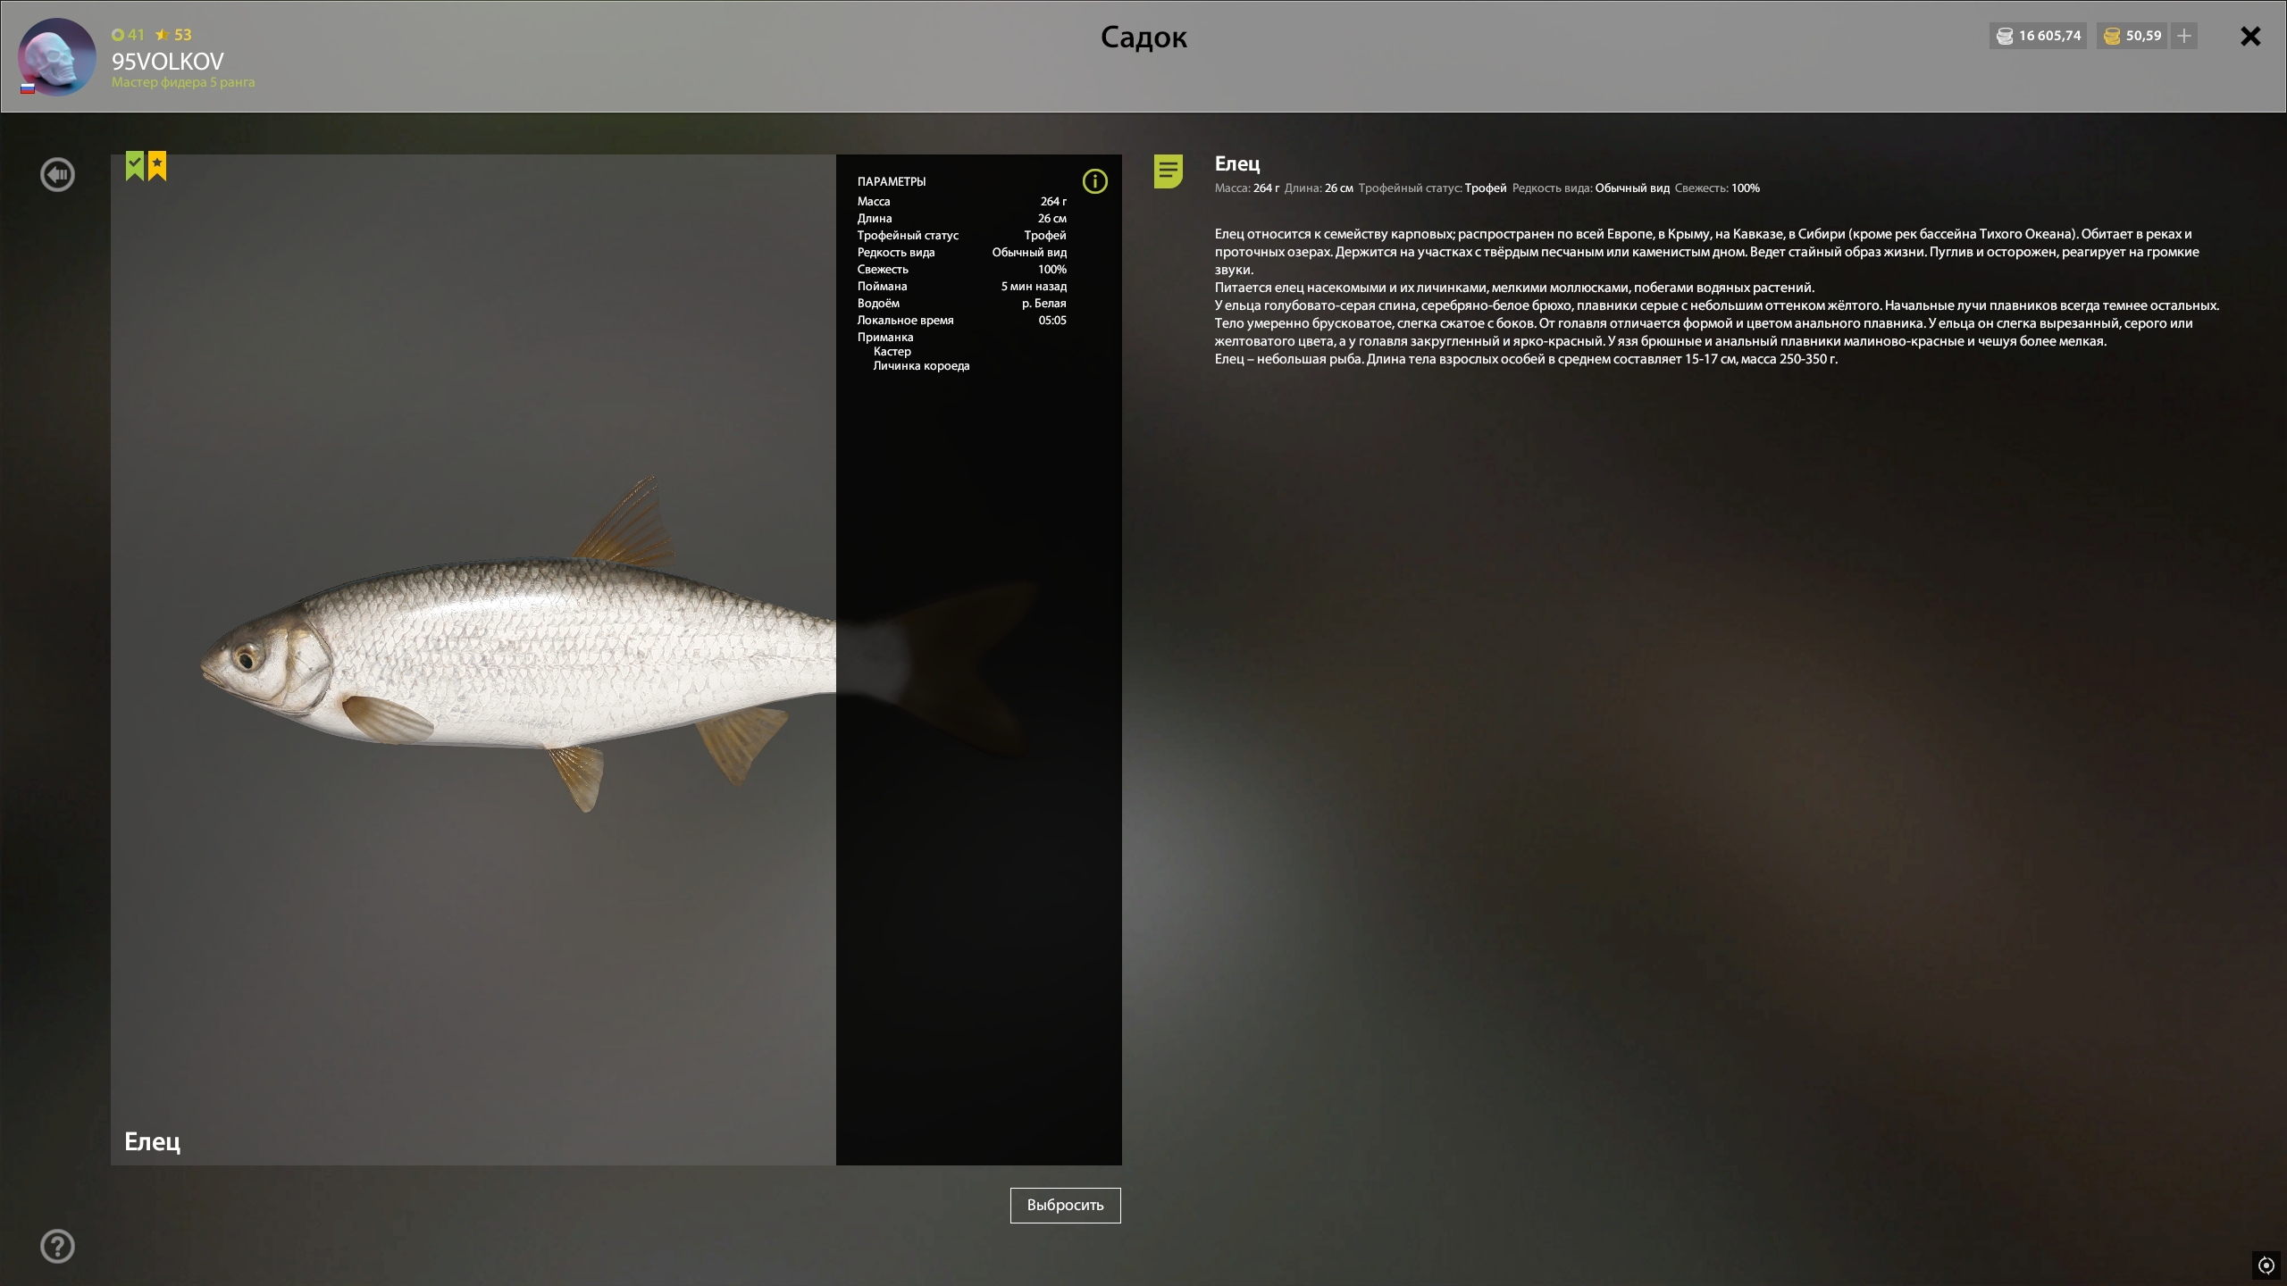Click the bottom-right target corner icon
This screenshot has width=2287, height=1286.
click(2266, 1265)
